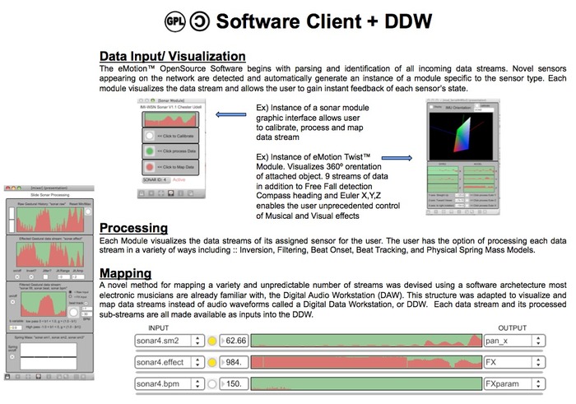This screenshot has width=576, height=404.
Task: Click the large round beat button in mixer
Action: point(74,312)
